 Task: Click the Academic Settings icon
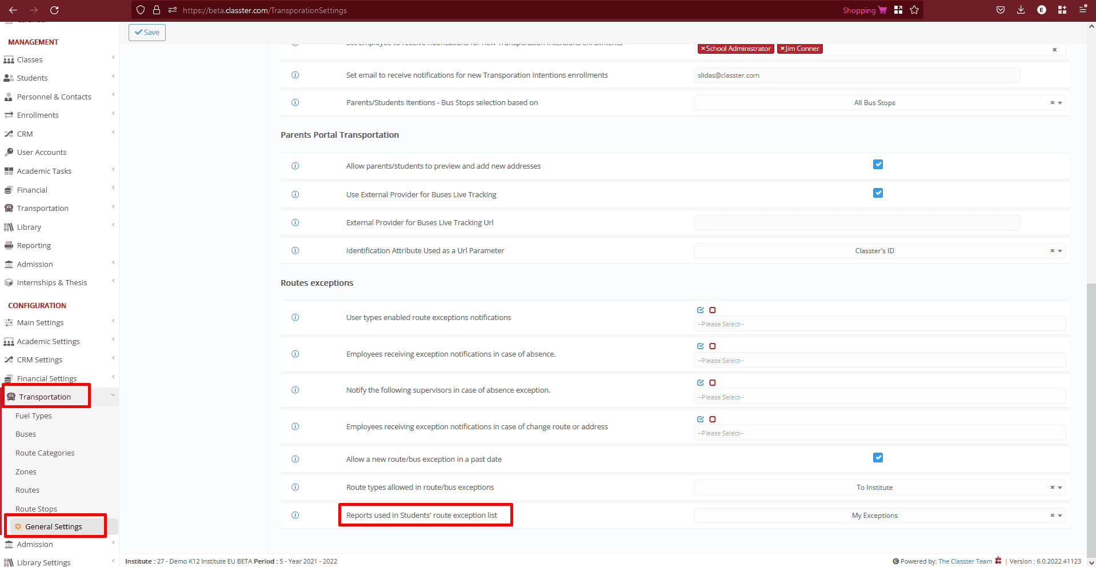pos(9,341)
